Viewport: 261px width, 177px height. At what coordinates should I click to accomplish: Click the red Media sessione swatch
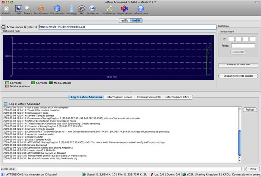7,86
